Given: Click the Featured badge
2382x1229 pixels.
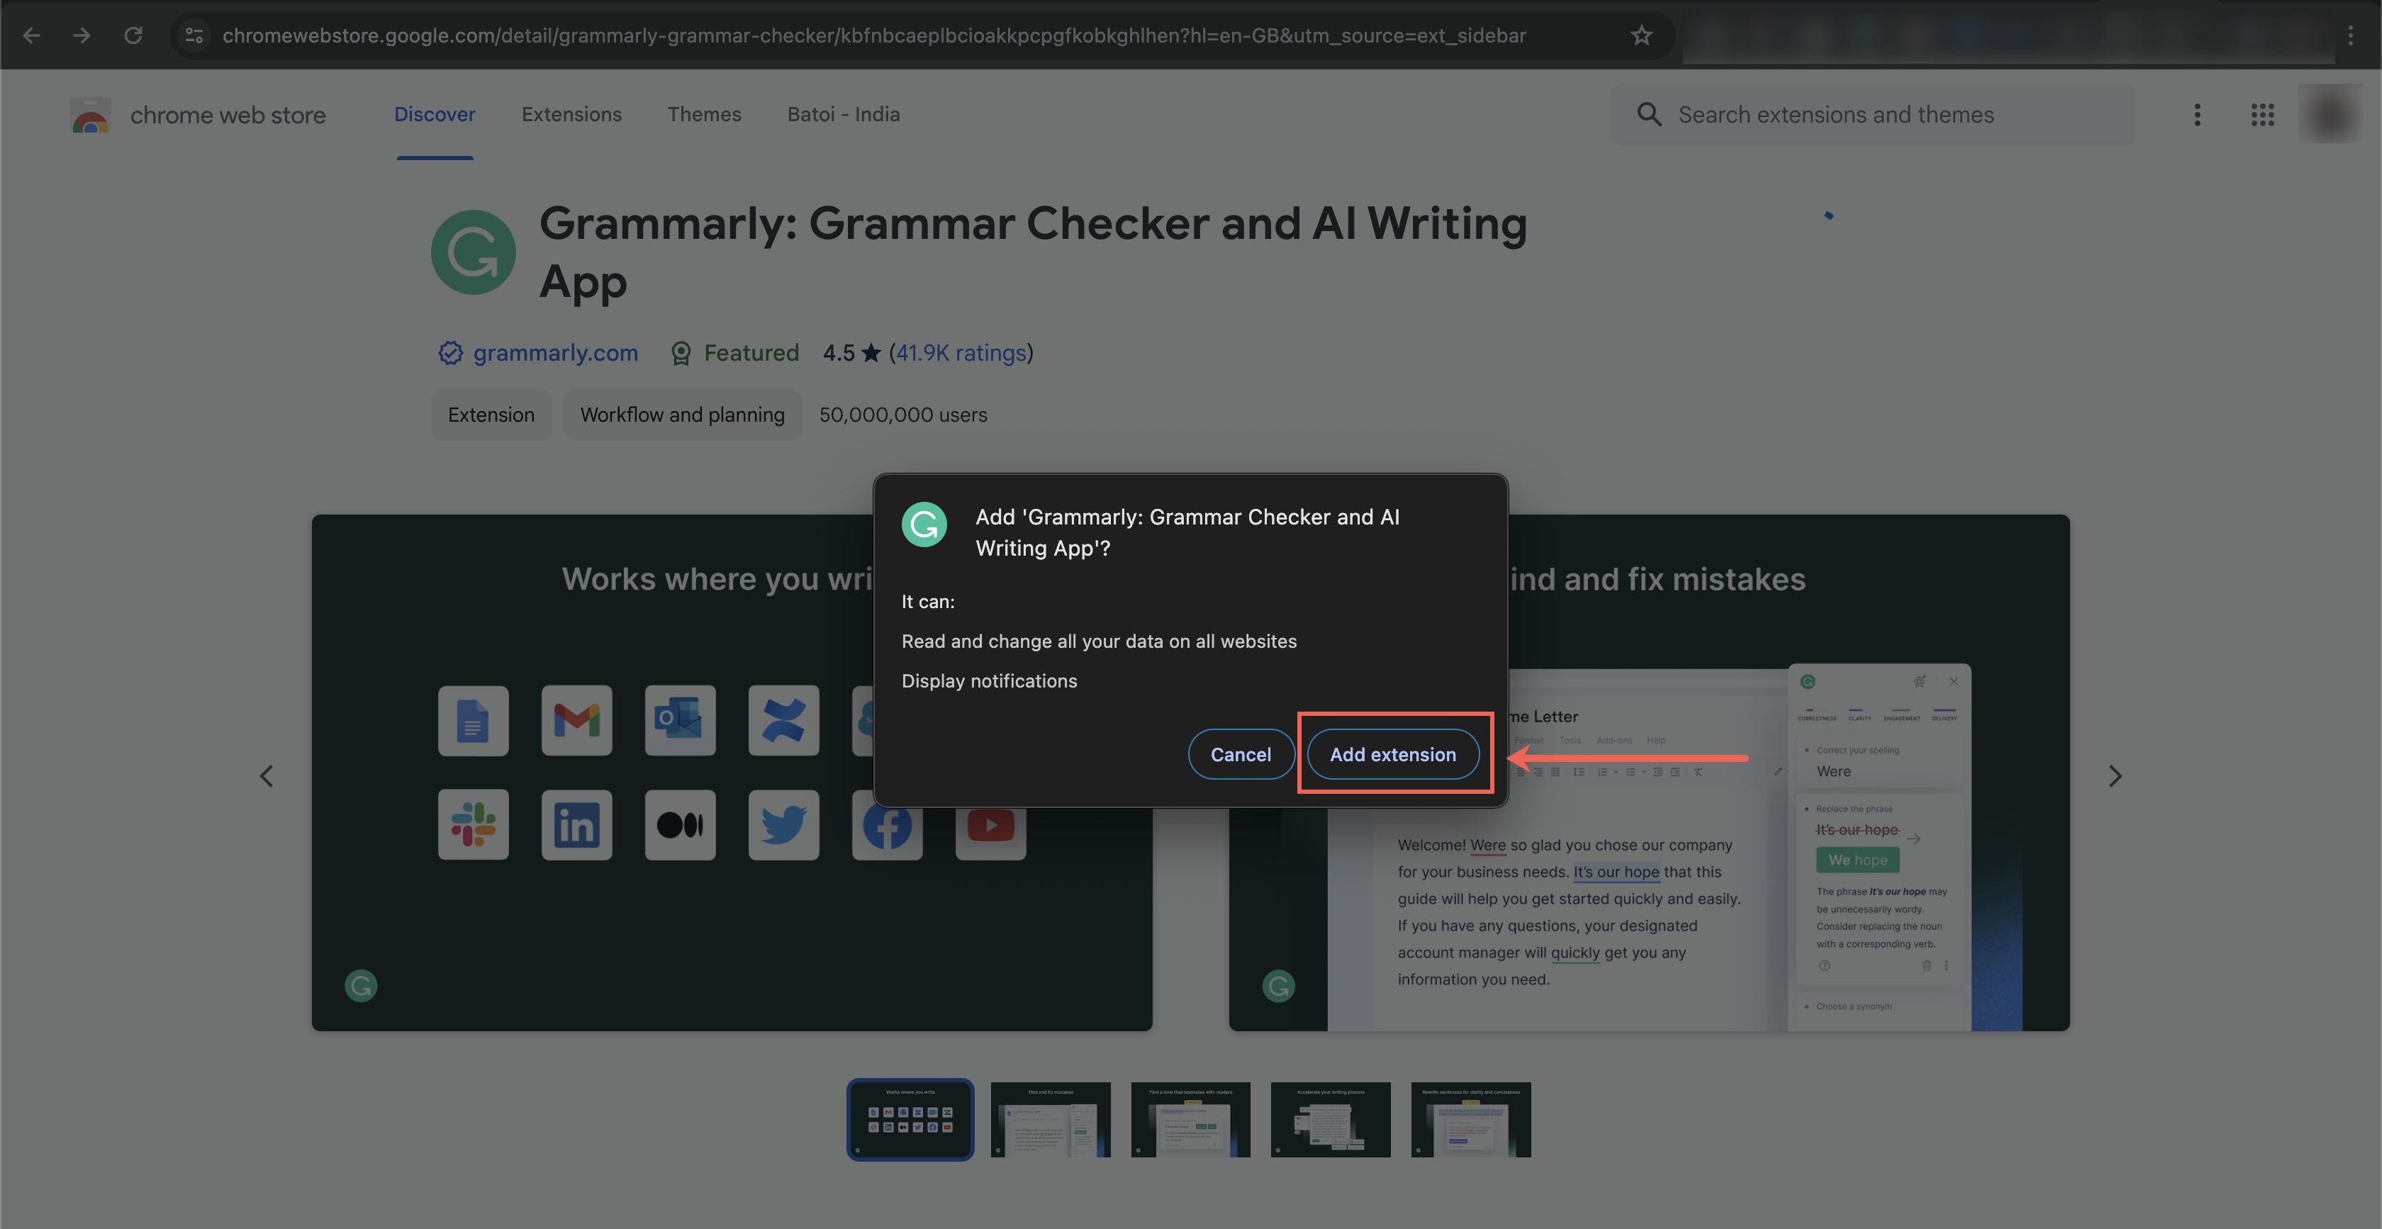Looking at the screenshot, I should [735, 352].
